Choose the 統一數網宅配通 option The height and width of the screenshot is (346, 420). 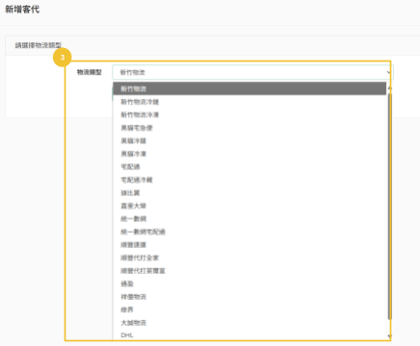tap(249, 232)
